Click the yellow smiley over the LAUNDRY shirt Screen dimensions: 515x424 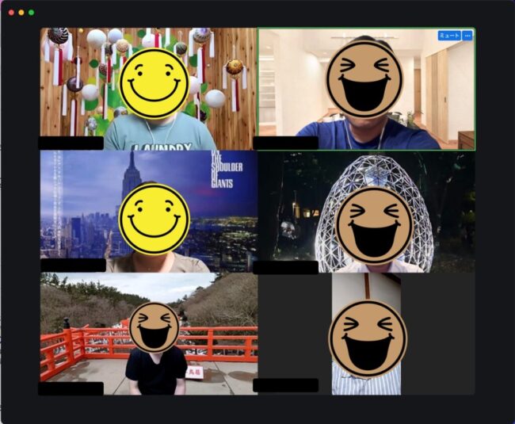pos(154,84)
